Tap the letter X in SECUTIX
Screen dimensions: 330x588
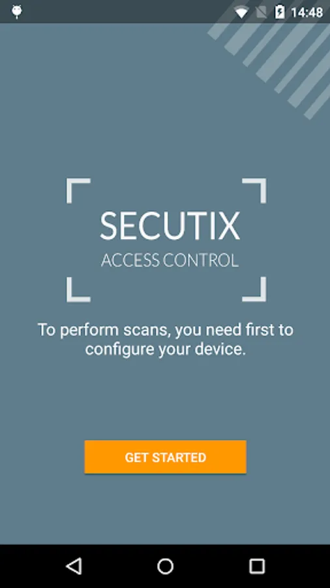[x=229, y=226]
